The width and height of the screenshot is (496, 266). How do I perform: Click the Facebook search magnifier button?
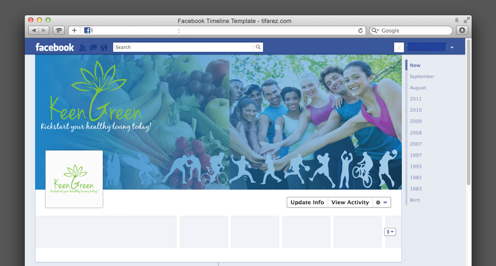[x=258, y=48]
